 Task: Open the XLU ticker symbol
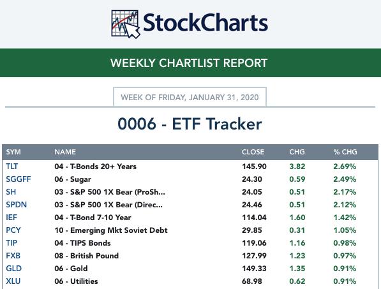coord(13,281)
